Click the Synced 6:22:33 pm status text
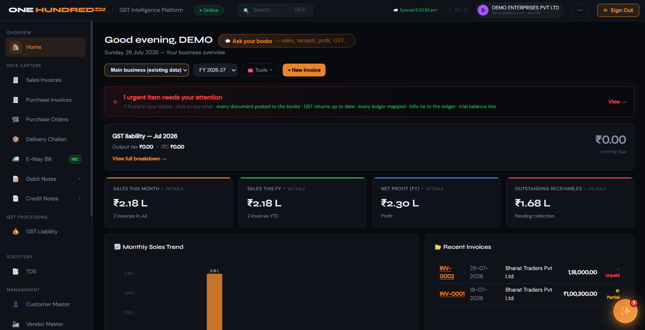Viewport: 645px width, 330px height. click(x=418, y=10)
